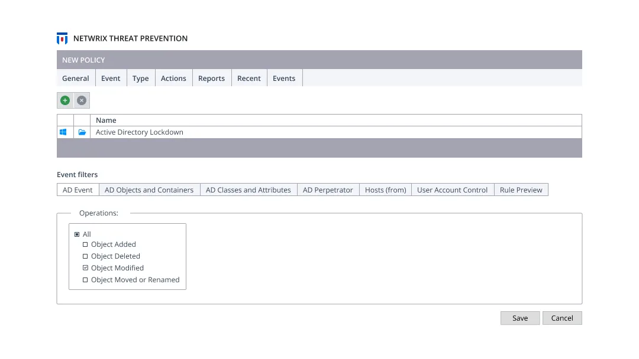Click the Object Modified label text
The height and width of the screenshot is (359, 639).
117,268
